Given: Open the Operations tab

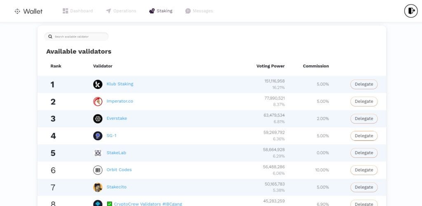Looking at the screenshot, I should coord(121,11).
